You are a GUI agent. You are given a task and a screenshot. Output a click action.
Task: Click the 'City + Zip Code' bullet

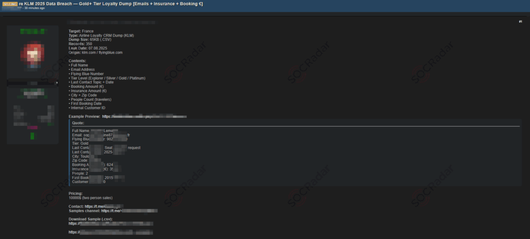[x=83, y=95]
